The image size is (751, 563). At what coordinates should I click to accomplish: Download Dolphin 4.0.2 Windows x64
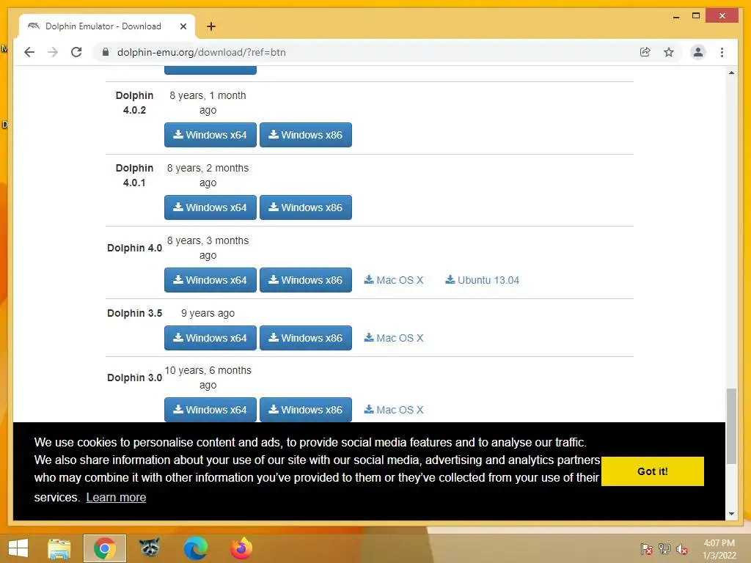210,135
